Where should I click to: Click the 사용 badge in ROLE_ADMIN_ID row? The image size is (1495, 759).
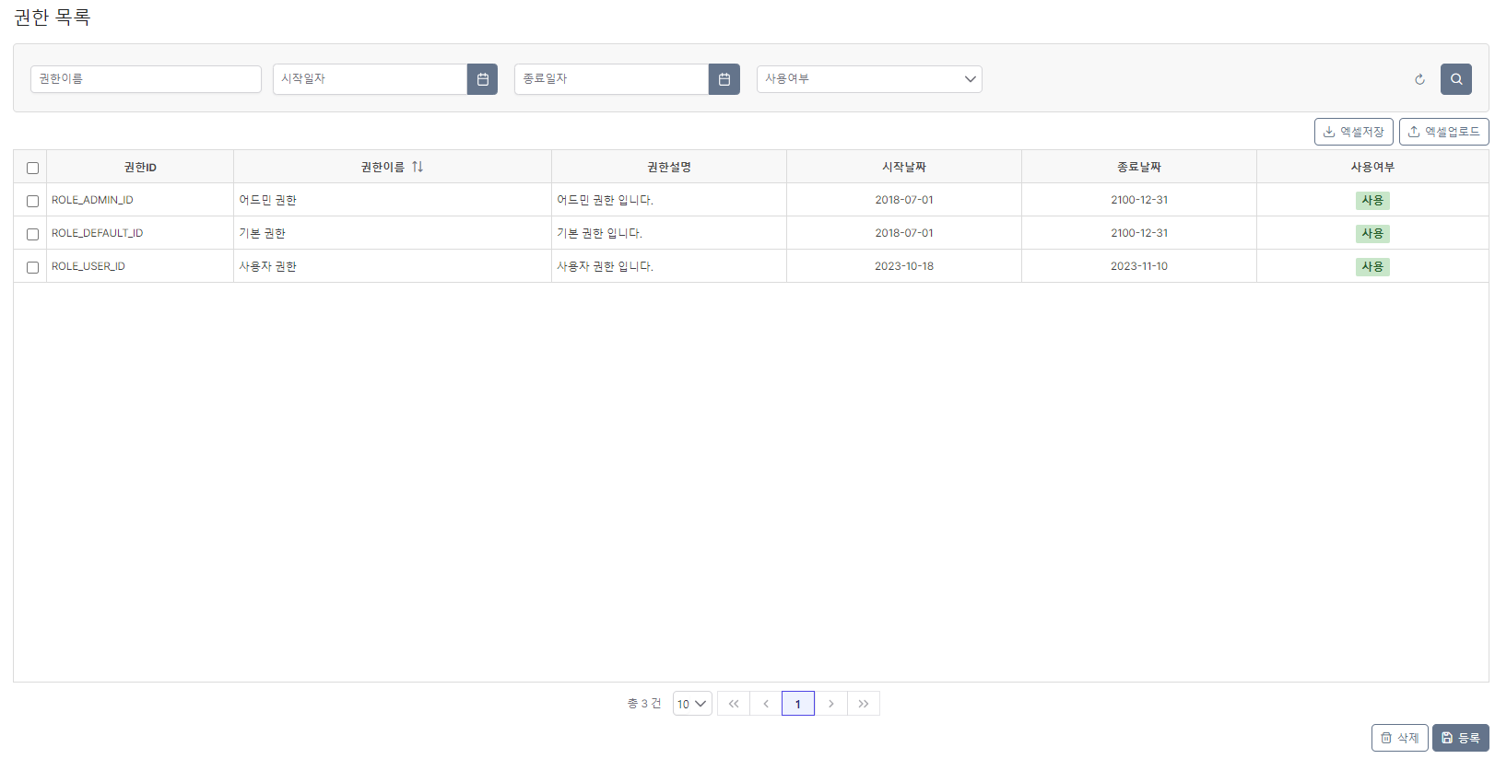[x=1372, y=200]
